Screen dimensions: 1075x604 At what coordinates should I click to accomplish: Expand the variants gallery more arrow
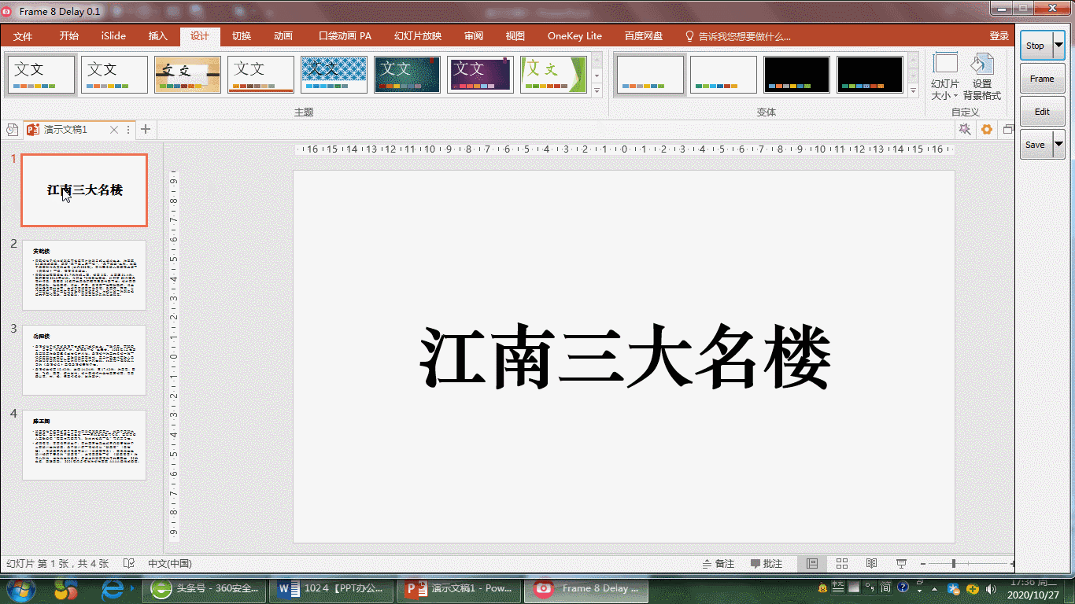913,90
